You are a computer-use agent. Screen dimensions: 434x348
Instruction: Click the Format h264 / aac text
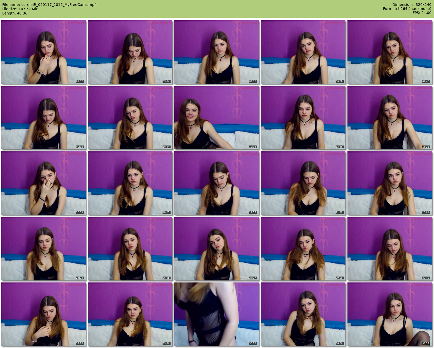click(x=407, y=9)
